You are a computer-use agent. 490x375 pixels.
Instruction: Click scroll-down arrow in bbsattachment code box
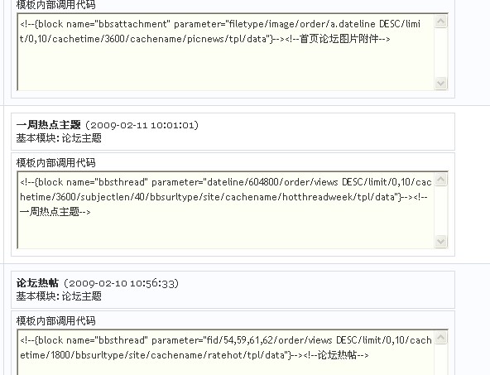pos(441,83)
